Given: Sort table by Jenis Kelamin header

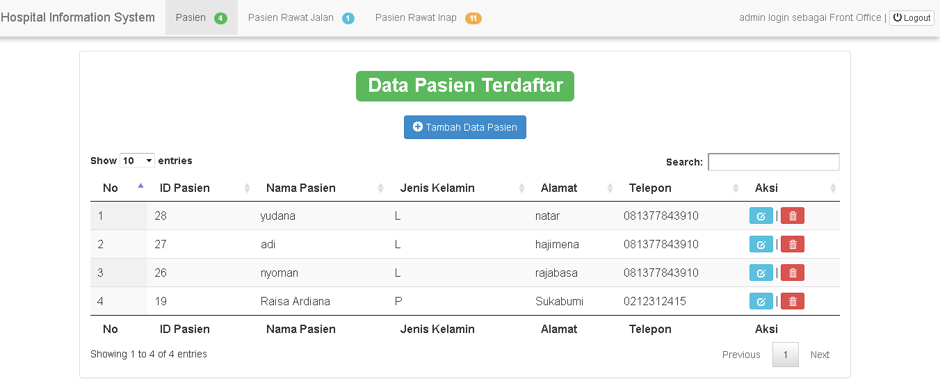Looking at the screenshot, I should (x=458, y=188).
